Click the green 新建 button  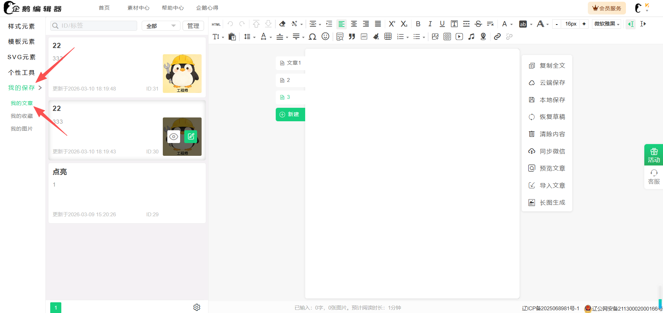tap(290, 114)
